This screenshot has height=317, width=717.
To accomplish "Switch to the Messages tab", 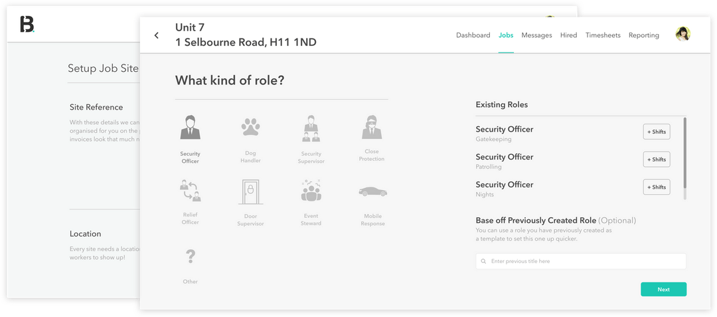I will click(x=536, y=35).
